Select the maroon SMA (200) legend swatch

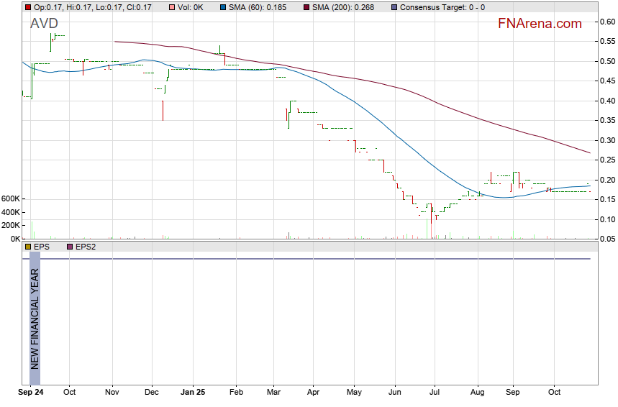(306, 7)
